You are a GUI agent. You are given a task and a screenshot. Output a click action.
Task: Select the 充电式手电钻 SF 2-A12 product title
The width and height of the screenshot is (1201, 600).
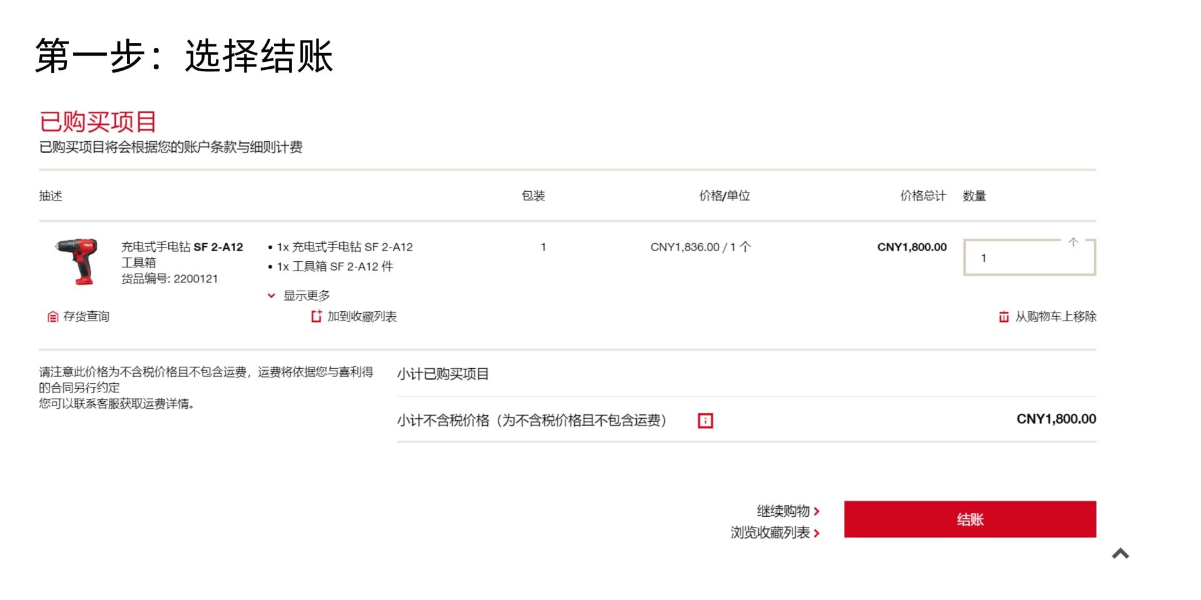coord(181,247)
